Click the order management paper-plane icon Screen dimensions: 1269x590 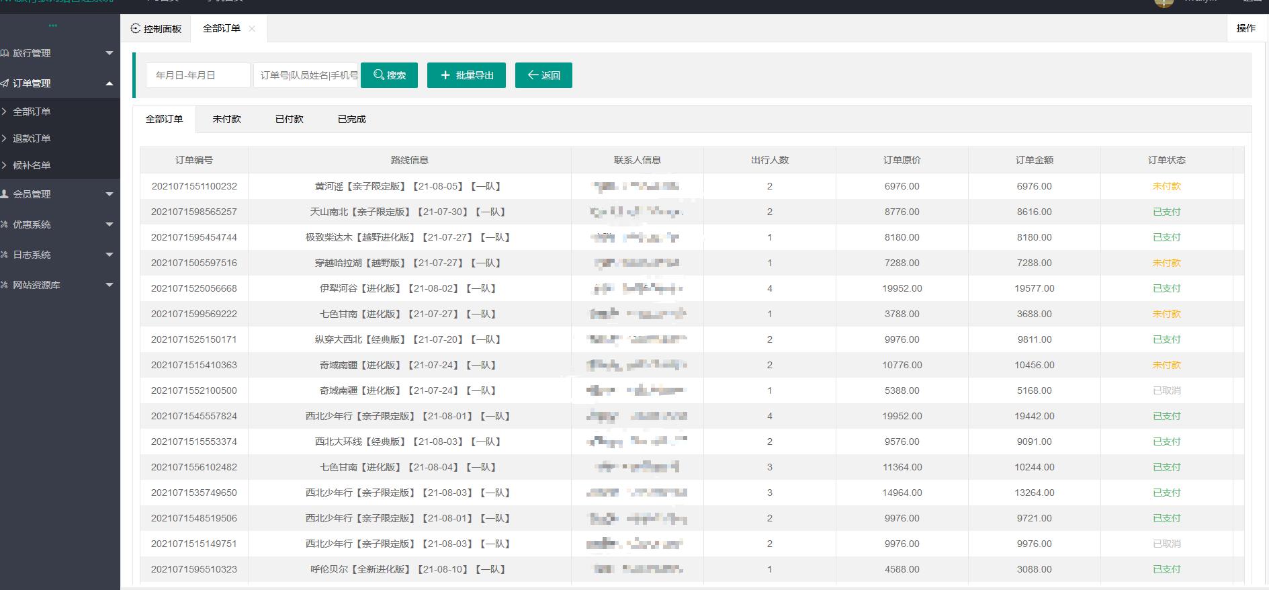click(x=4, y=83)
